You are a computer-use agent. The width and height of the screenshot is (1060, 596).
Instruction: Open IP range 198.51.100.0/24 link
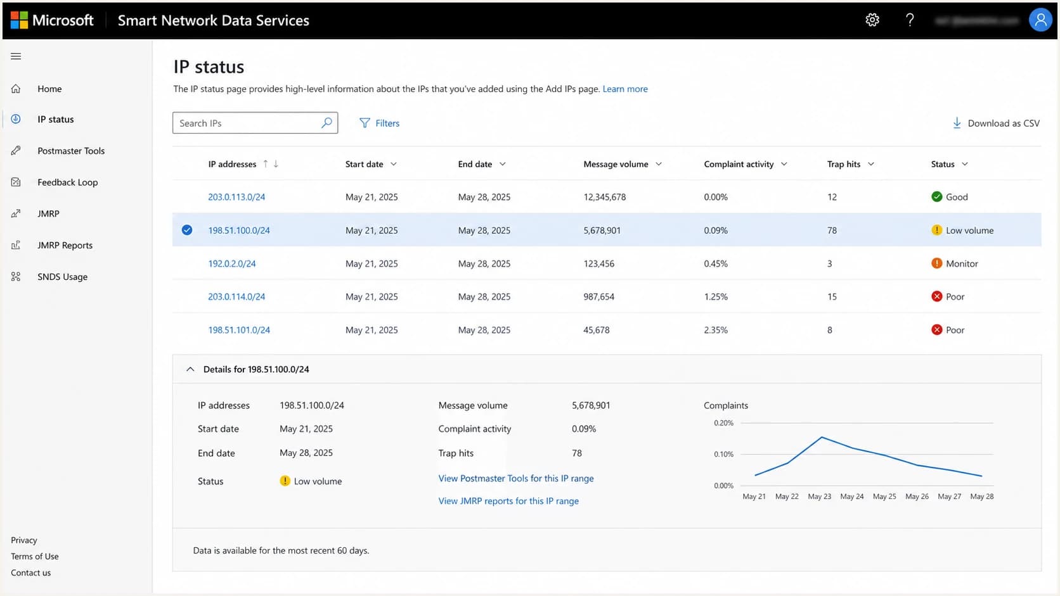239,231
